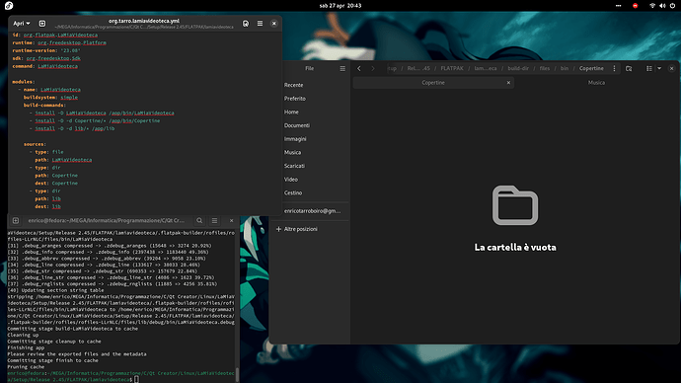The height and width of the screenshot is (383, 681).
Task: Click the 'La cartella è vuota' message
Action: (x=515, y=247)
